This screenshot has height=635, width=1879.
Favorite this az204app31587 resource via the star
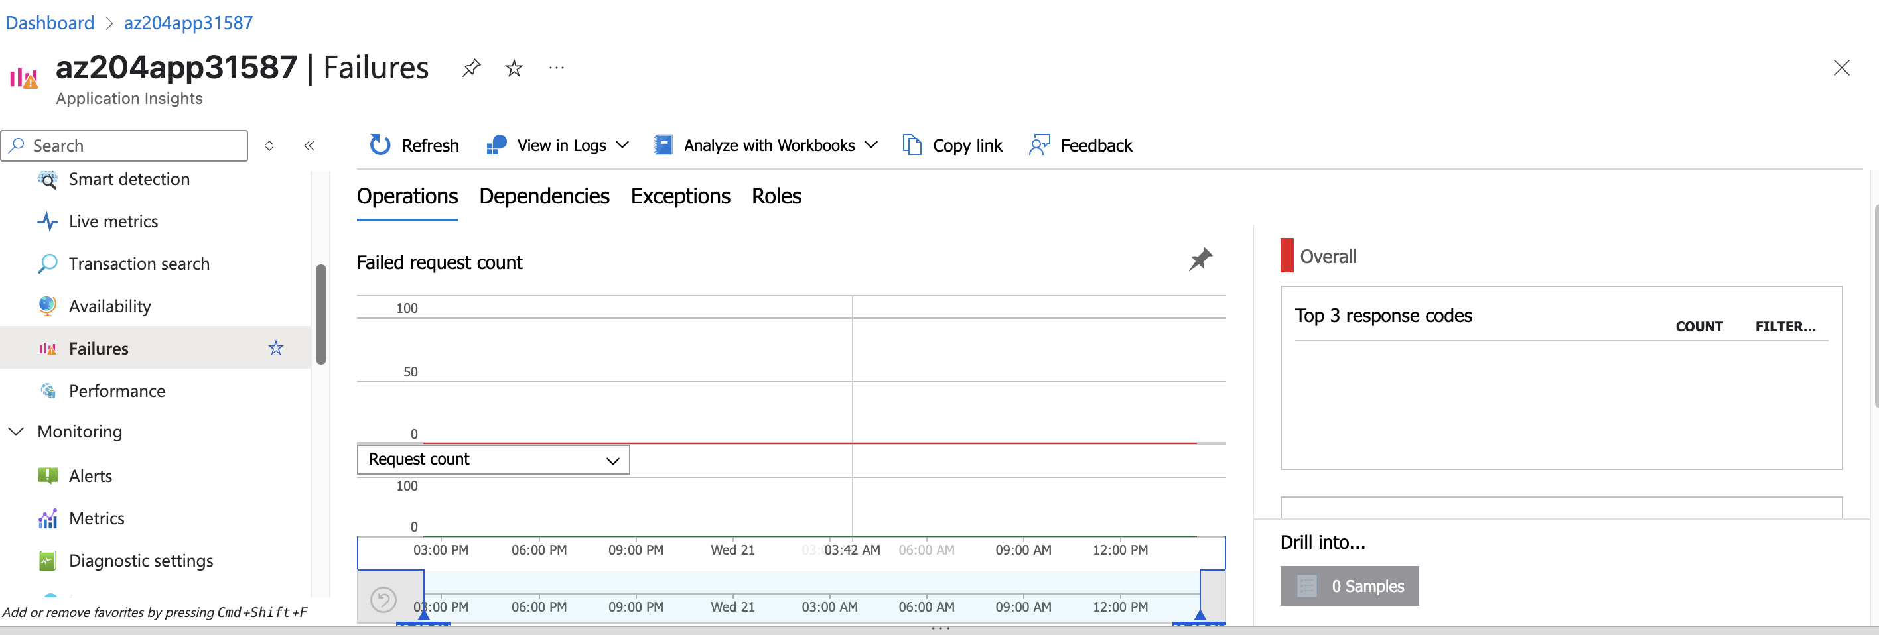[514, 68]
